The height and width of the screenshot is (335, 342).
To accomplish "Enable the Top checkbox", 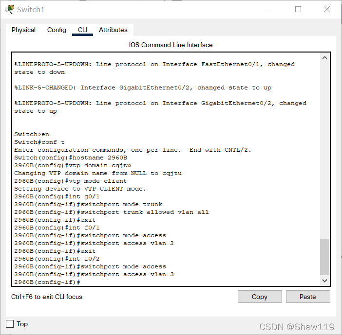I will [10, 324].
